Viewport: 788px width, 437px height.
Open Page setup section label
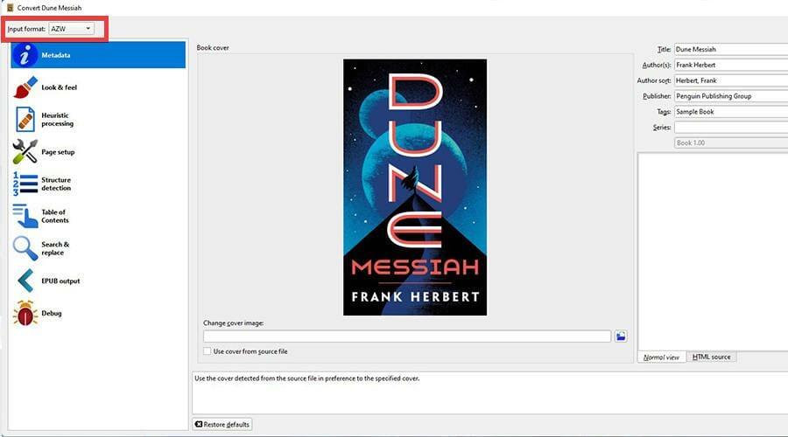pyautogui.click(x=58, y=152)
